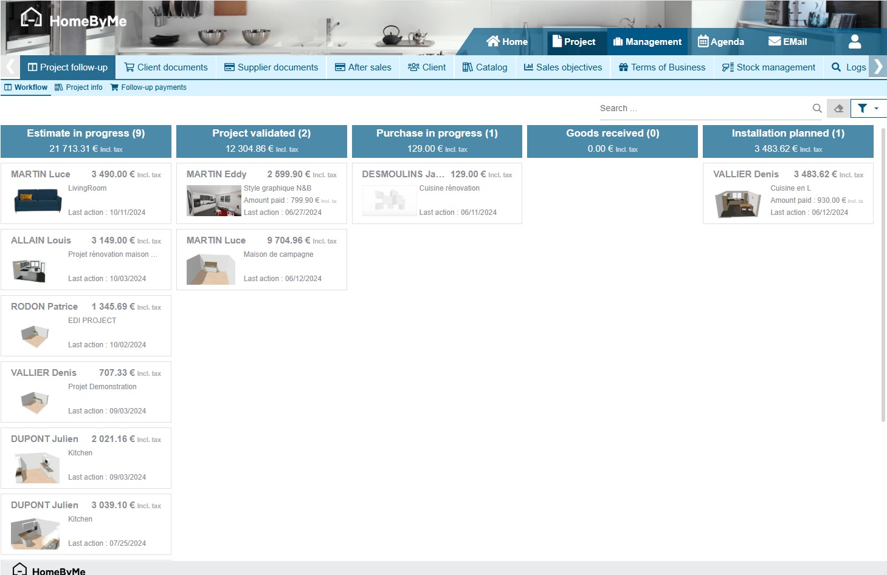
Task: Click the HomeByMe logo in header
Action: coord(74,20)
